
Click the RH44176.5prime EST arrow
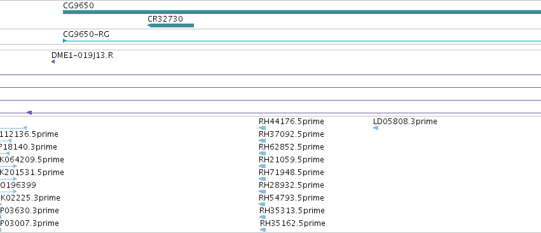[262, 128]
